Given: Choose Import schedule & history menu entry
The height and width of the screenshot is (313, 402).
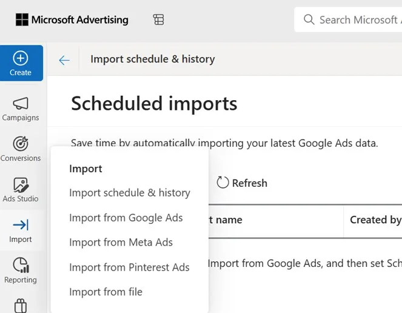Looking at the screenshot, I should click(x=130, y=193).
